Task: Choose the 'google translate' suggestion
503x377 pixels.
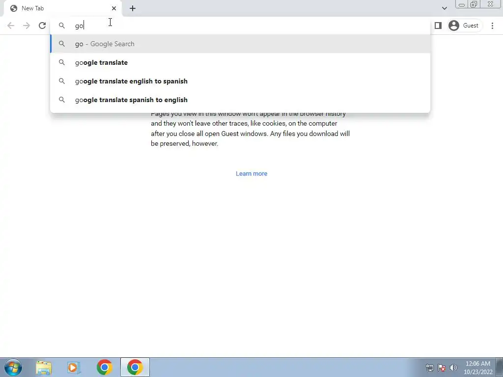Action: click(240, 62)
